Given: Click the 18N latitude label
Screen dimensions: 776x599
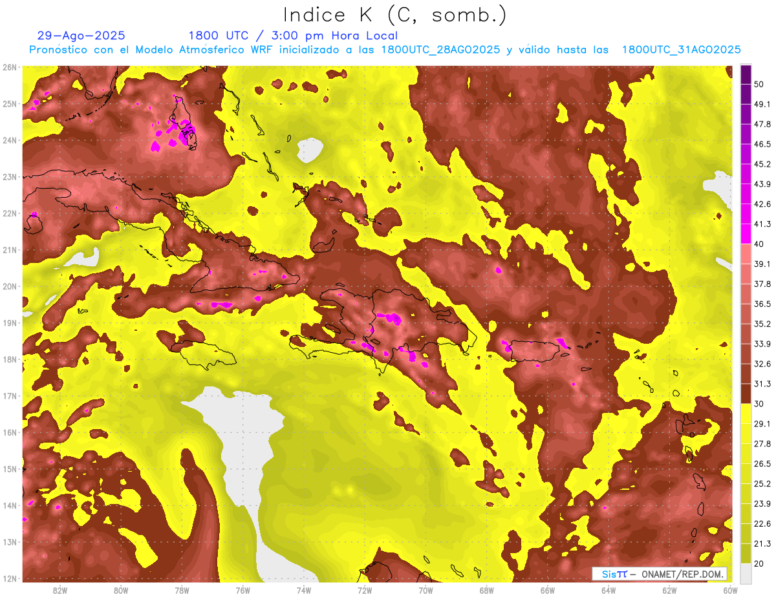Looking at the screenshot, I should 10,359.
